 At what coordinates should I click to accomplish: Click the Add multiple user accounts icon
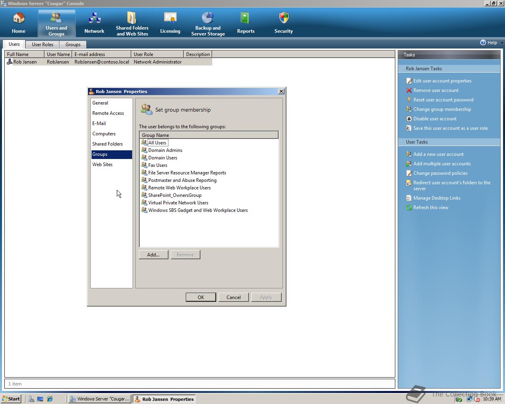click(409, 164)
